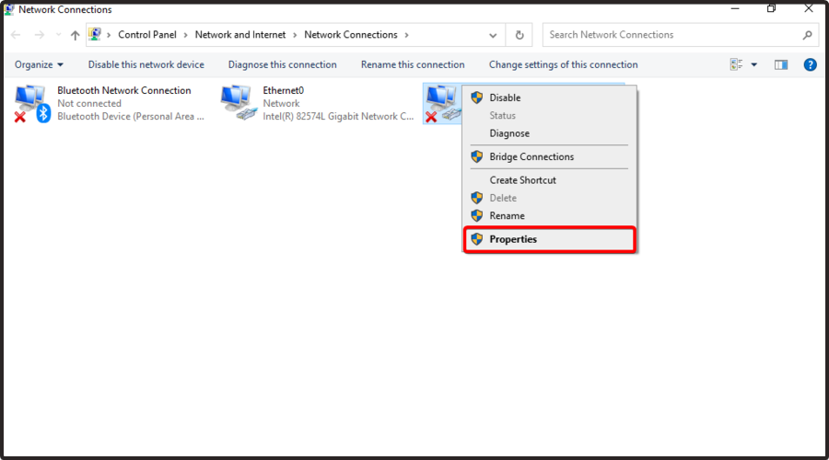The width and height of the screenshot is (829, 460).
Task: Open the recent locations dropdown arrow
Action: [x=58, y=35]
